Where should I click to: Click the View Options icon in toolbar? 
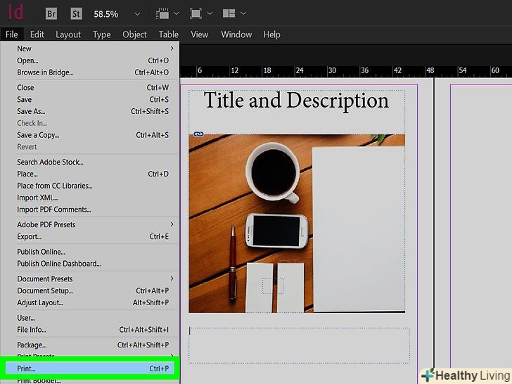coord(163,13)
